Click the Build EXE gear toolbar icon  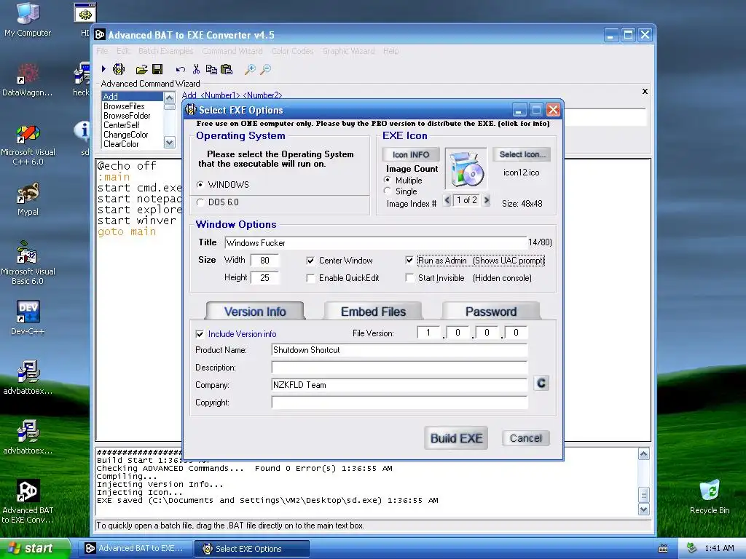119,69
